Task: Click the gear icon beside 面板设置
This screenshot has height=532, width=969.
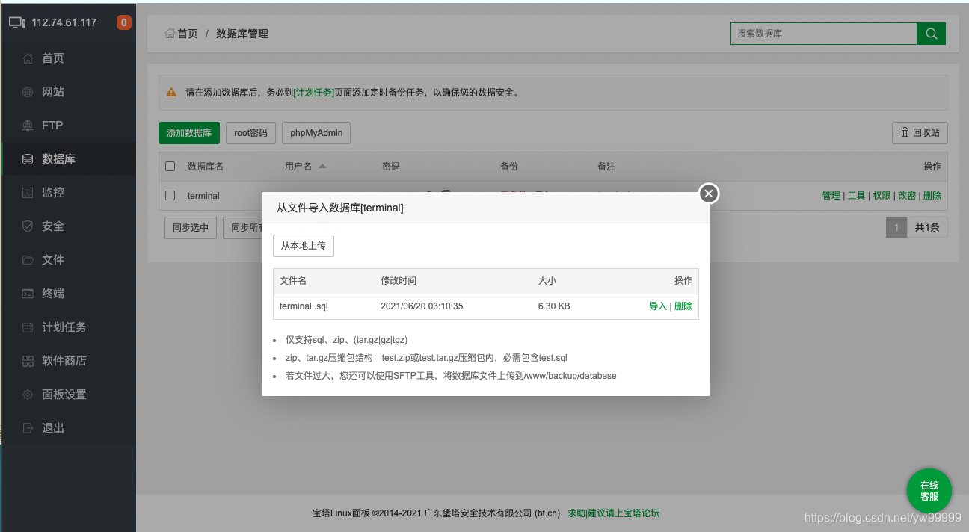Action: pyautogui.click(x=28, y=395)
